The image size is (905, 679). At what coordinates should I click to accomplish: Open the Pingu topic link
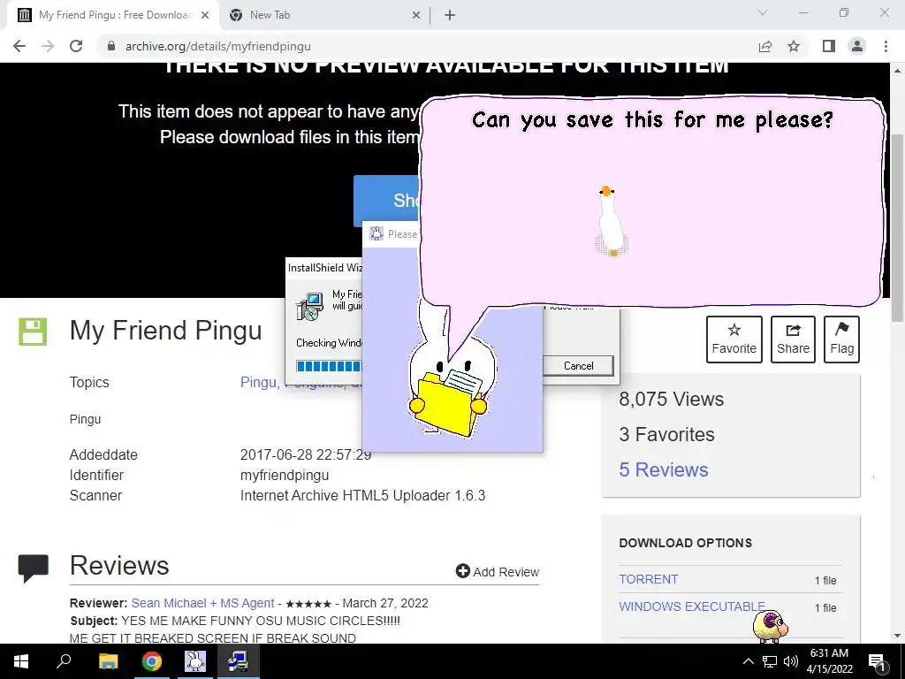pos(258,382)
